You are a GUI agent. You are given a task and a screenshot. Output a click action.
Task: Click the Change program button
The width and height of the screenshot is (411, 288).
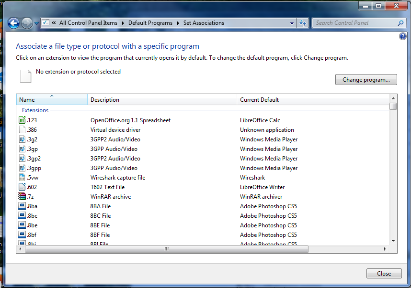pyautogui.click(x=366, y=80)
